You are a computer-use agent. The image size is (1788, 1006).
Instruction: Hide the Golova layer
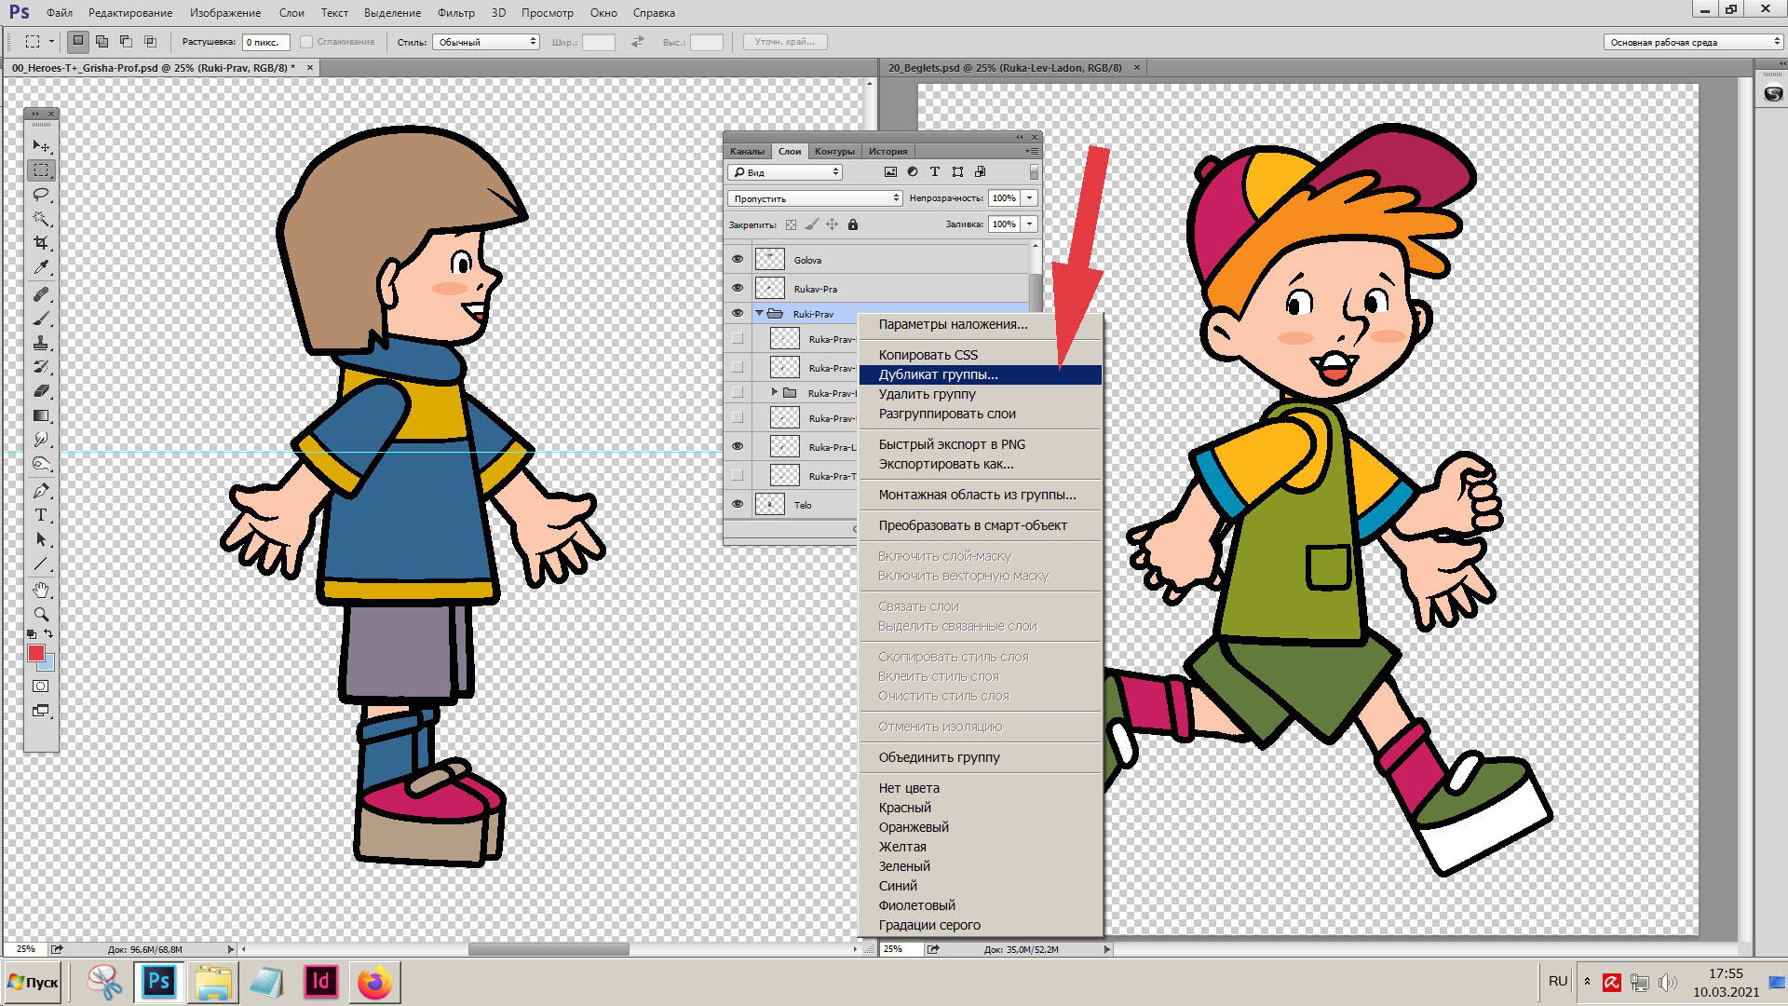tap(738, 260)
